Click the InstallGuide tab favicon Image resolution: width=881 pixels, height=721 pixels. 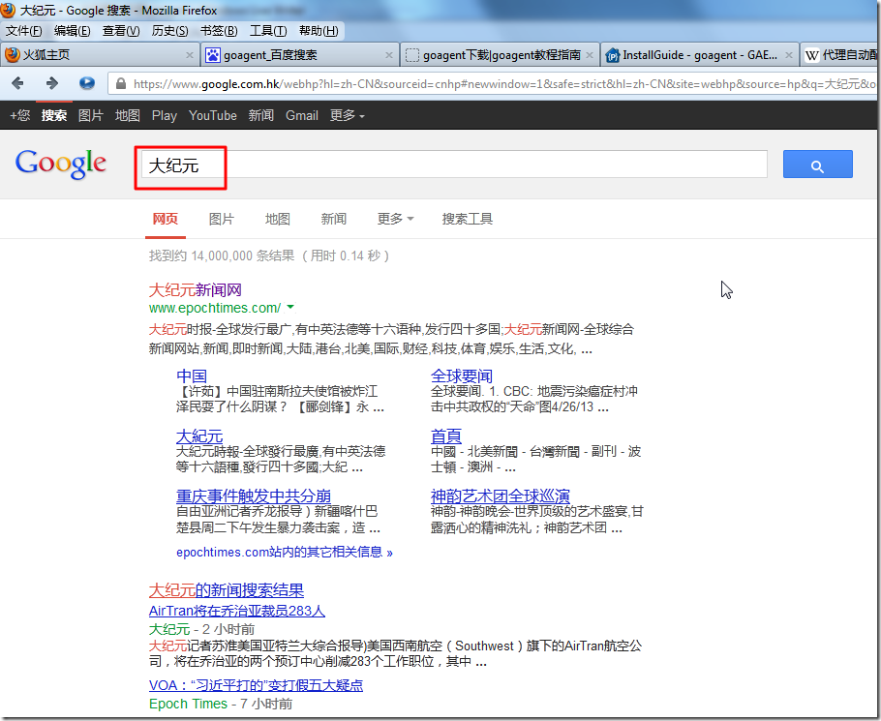(x=613, y=55)
